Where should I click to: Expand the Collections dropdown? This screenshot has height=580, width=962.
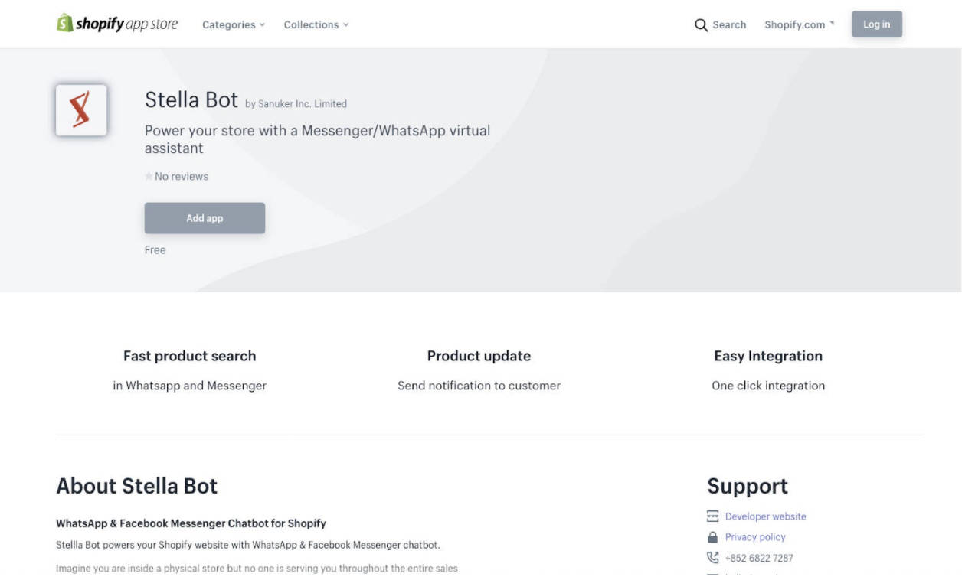tap(316, 24)
